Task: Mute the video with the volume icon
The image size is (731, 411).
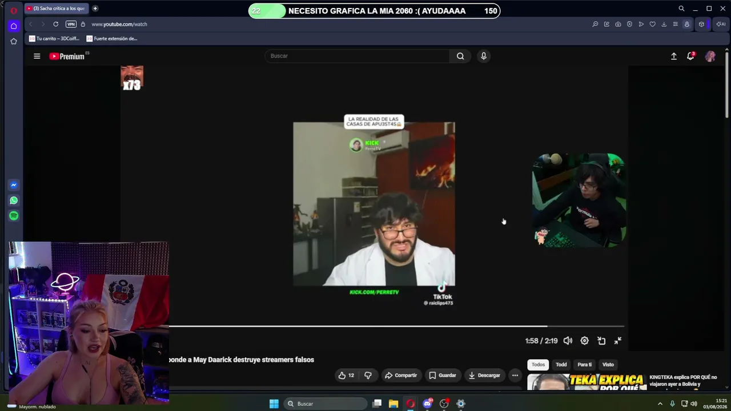Action: click(x=568, y=341)
